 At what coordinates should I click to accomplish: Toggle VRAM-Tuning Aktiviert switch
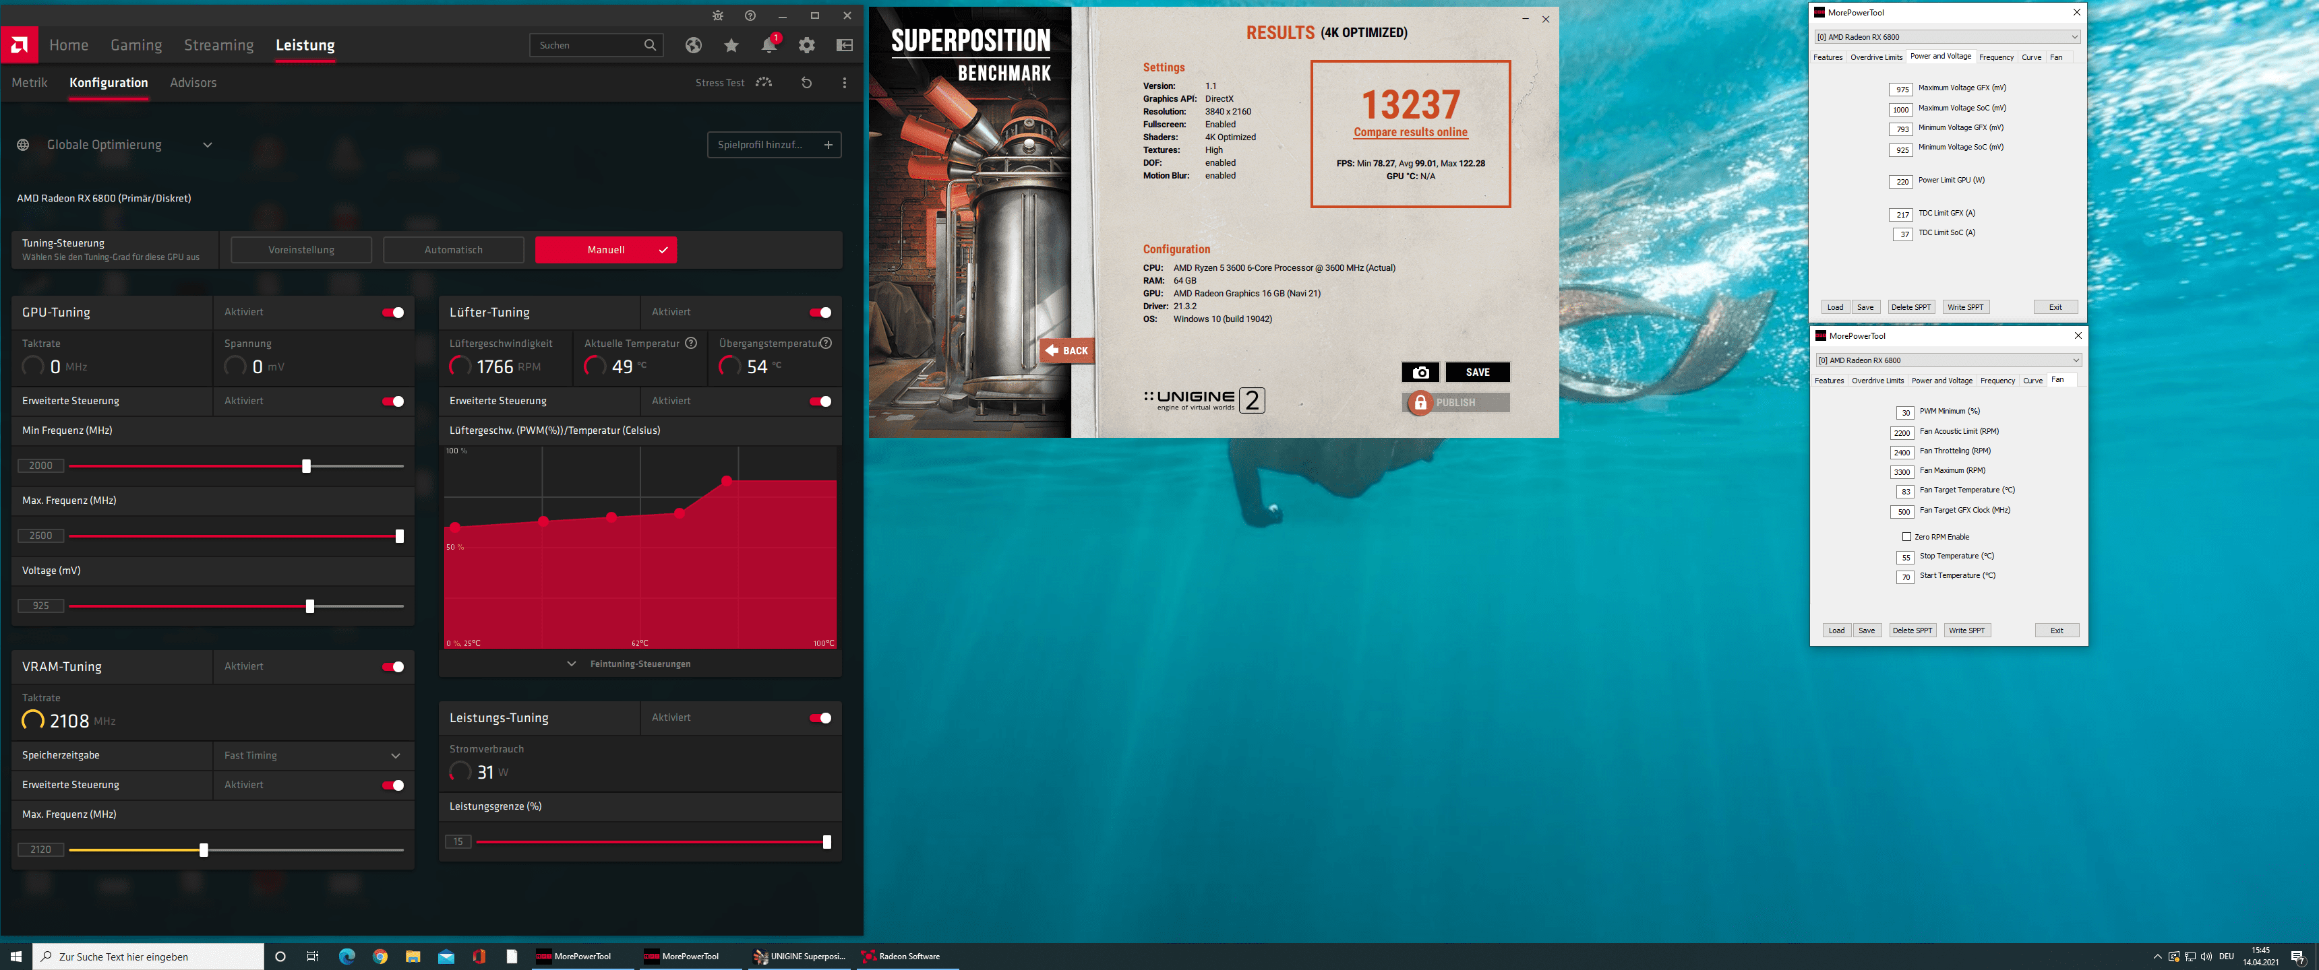coord(392,666)
